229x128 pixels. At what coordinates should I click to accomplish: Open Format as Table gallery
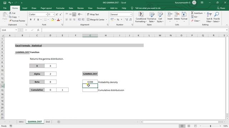pos(152,17)
